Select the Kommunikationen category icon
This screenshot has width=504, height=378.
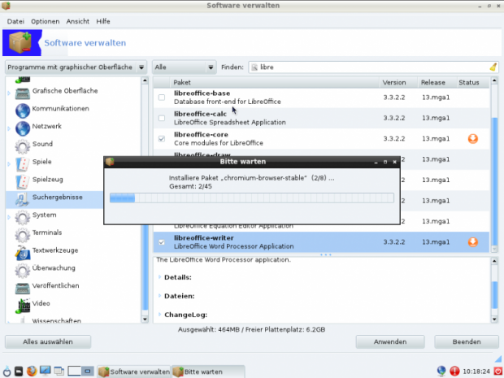point(22,109)
